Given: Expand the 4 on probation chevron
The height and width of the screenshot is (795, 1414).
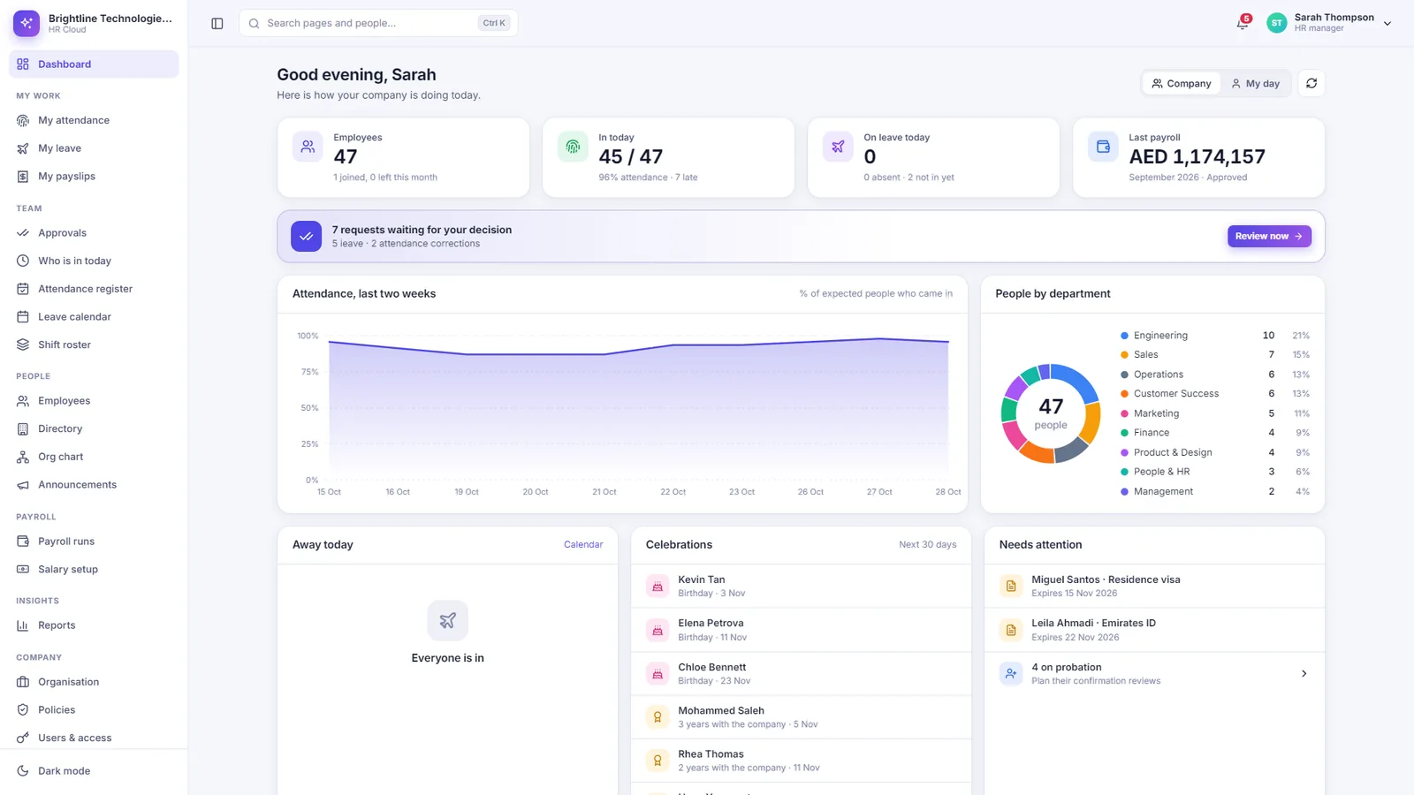Looking at the screenshot, I should tap(1304, 674).
